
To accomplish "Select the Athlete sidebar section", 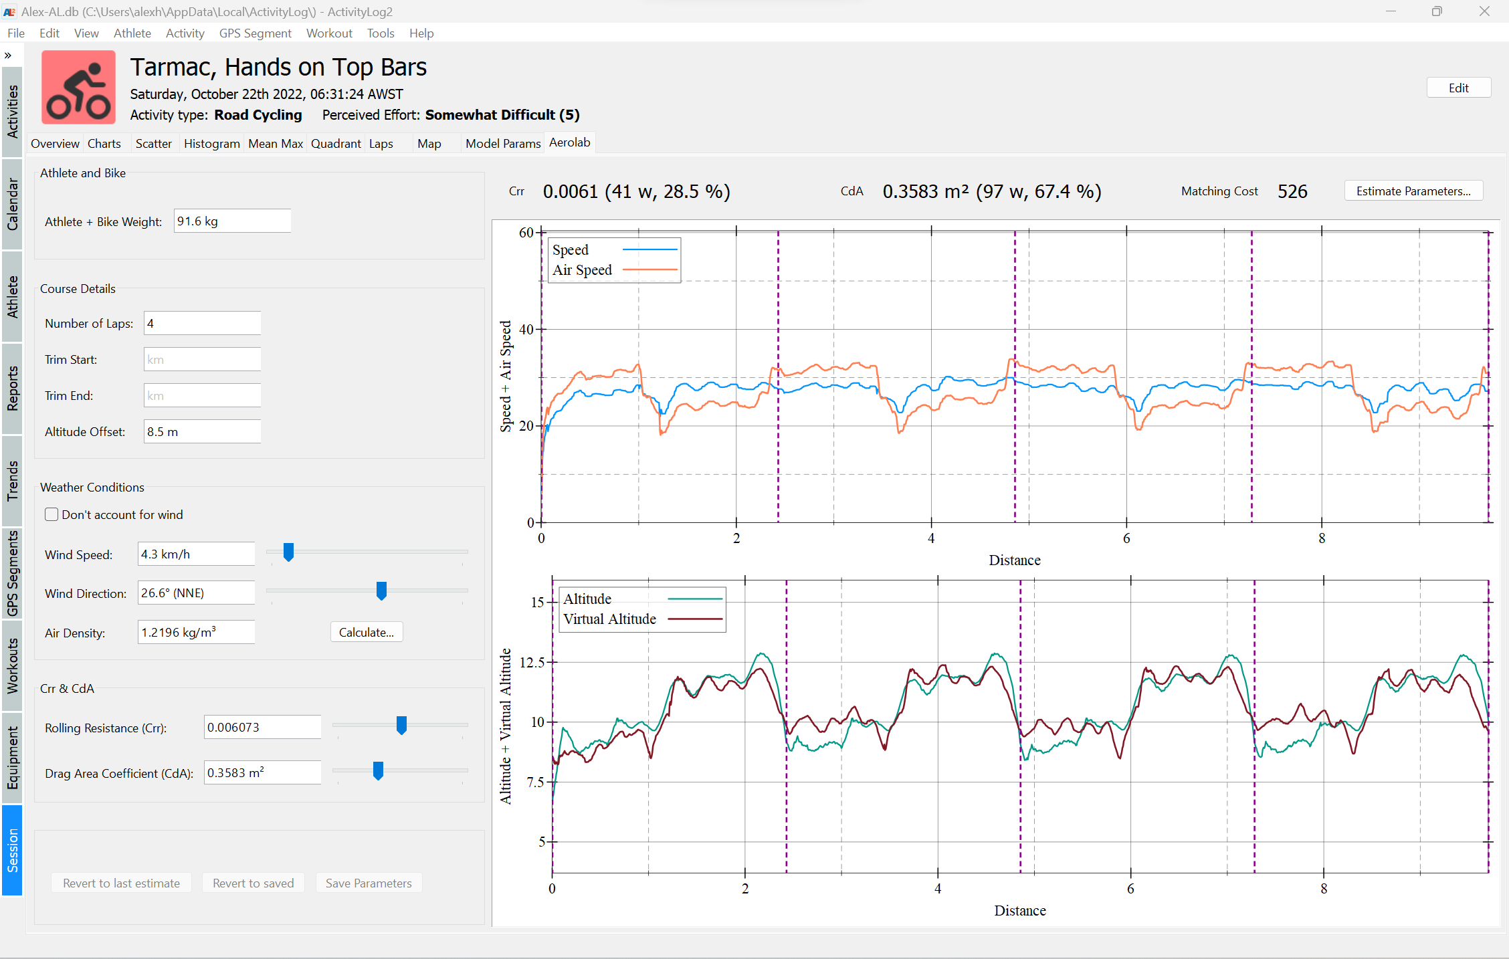I will point(11,294).
